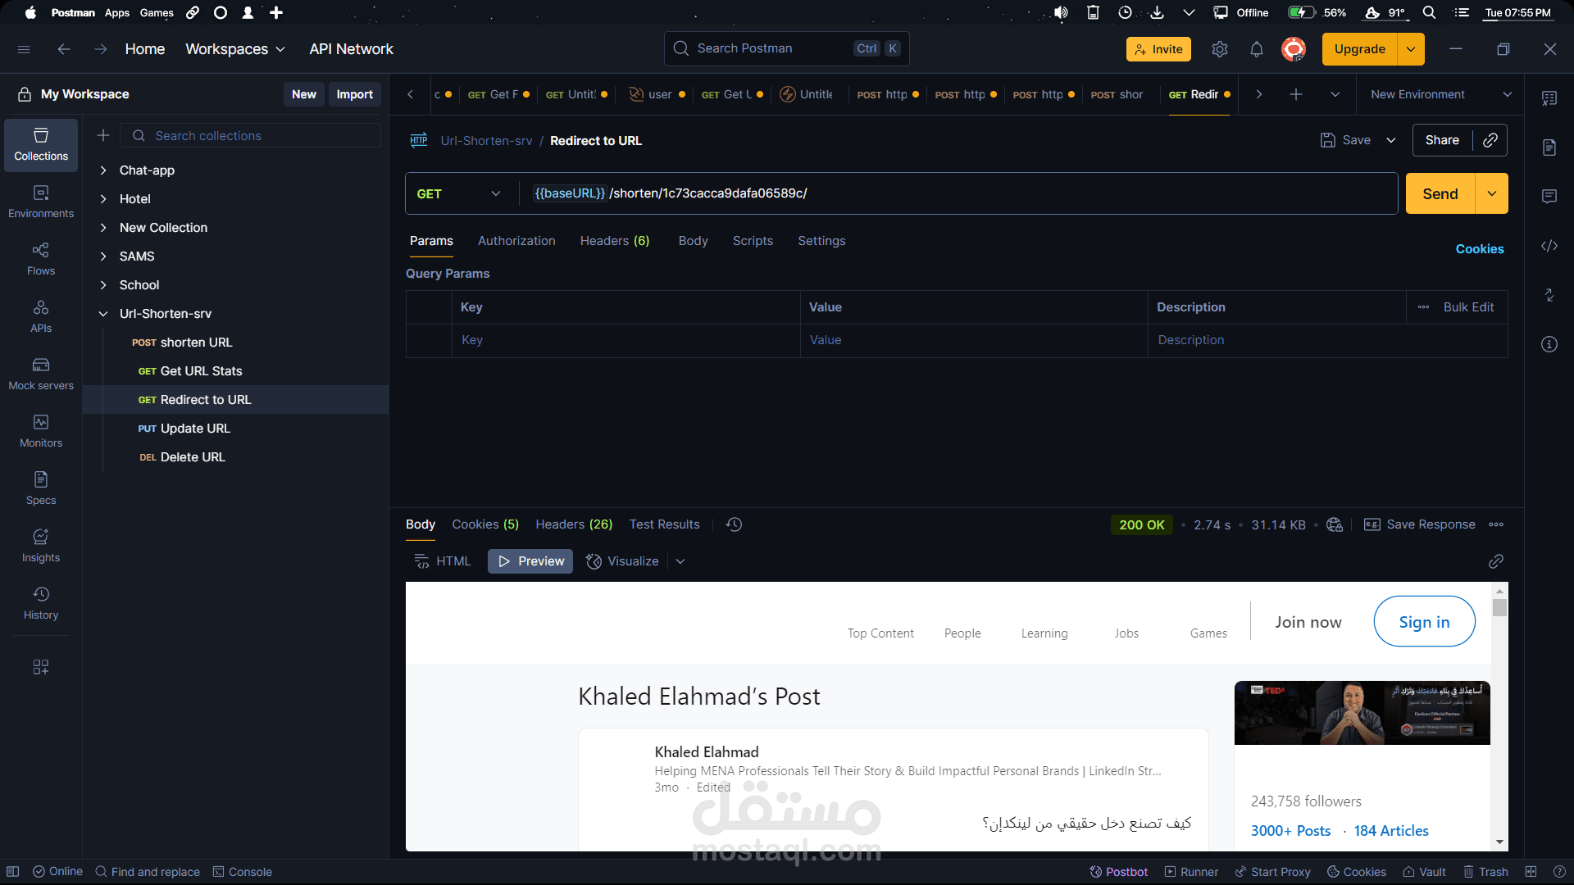1574x885 pixels.
Task: Click the request URL input field
Action: [959, 193]
